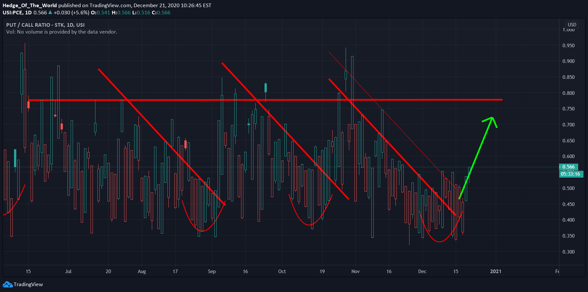The width and height of the screenshot is (588, 292).
Task: Click the 0.600 price axis label
Action: [x=568, y=156]
